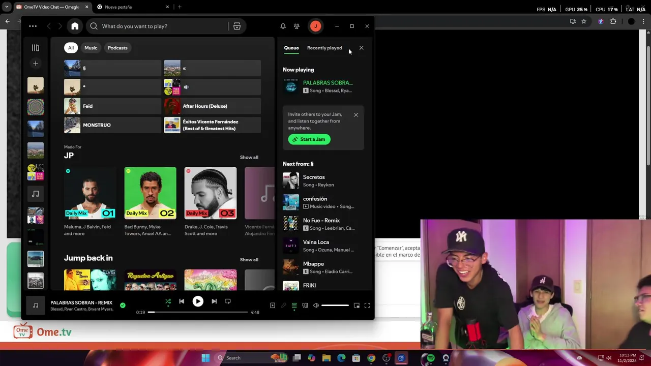Open the J profile avatar menu
Screen dimensions: 651x366
point(315,26)
